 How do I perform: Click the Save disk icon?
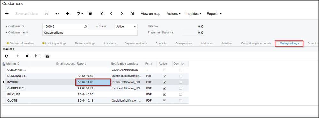pyautogui.click(x=47, y=14)
